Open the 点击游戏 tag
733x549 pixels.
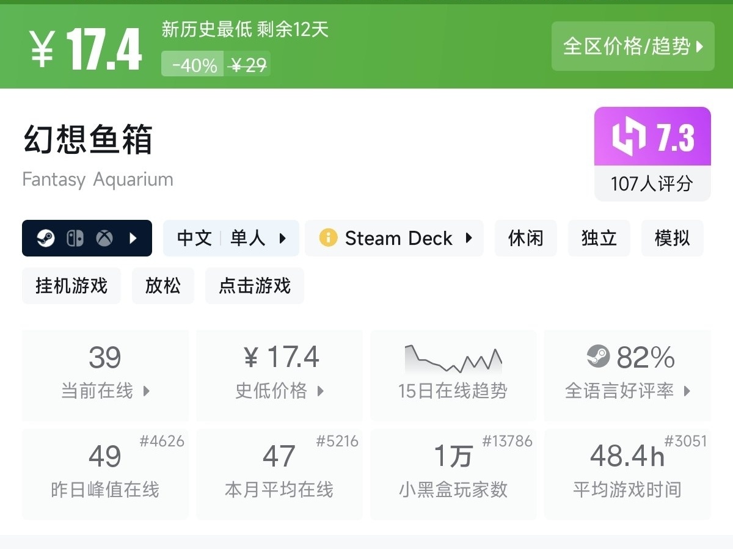tap(255, 286)
